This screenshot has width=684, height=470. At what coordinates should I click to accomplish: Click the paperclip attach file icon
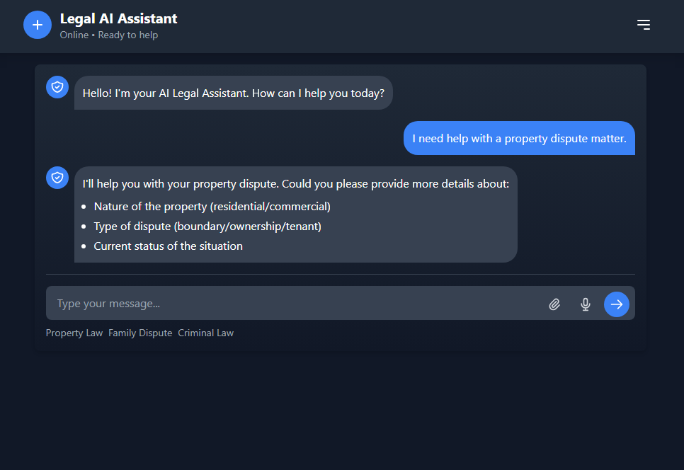(554, 304)
